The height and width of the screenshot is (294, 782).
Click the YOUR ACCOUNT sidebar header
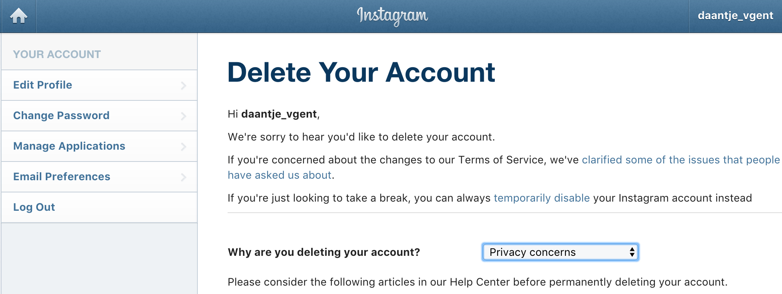coord(57,54)
